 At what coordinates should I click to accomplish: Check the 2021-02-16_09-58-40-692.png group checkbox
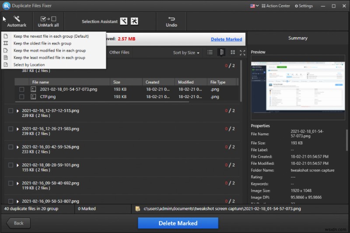click(x=10, y=183)
